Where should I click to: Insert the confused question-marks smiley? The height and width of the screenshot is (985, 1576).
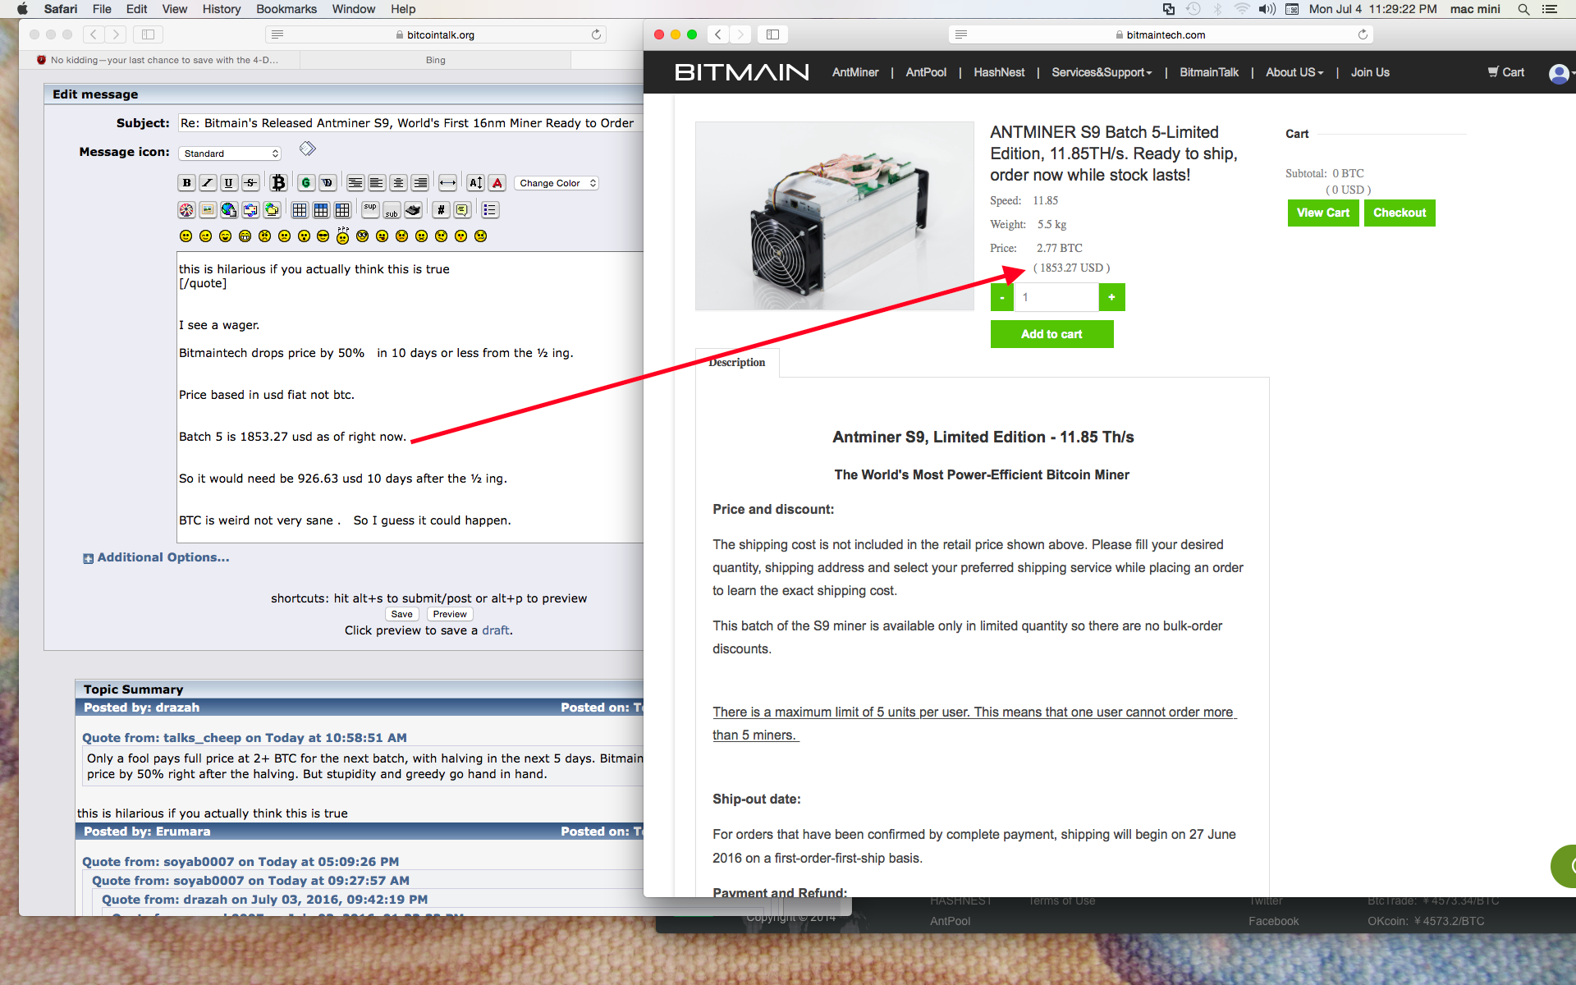coord(343,236)
